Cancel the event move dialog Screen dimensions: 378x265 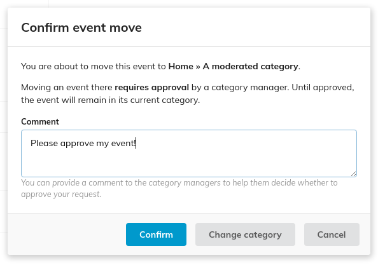(x=332, y=234)
